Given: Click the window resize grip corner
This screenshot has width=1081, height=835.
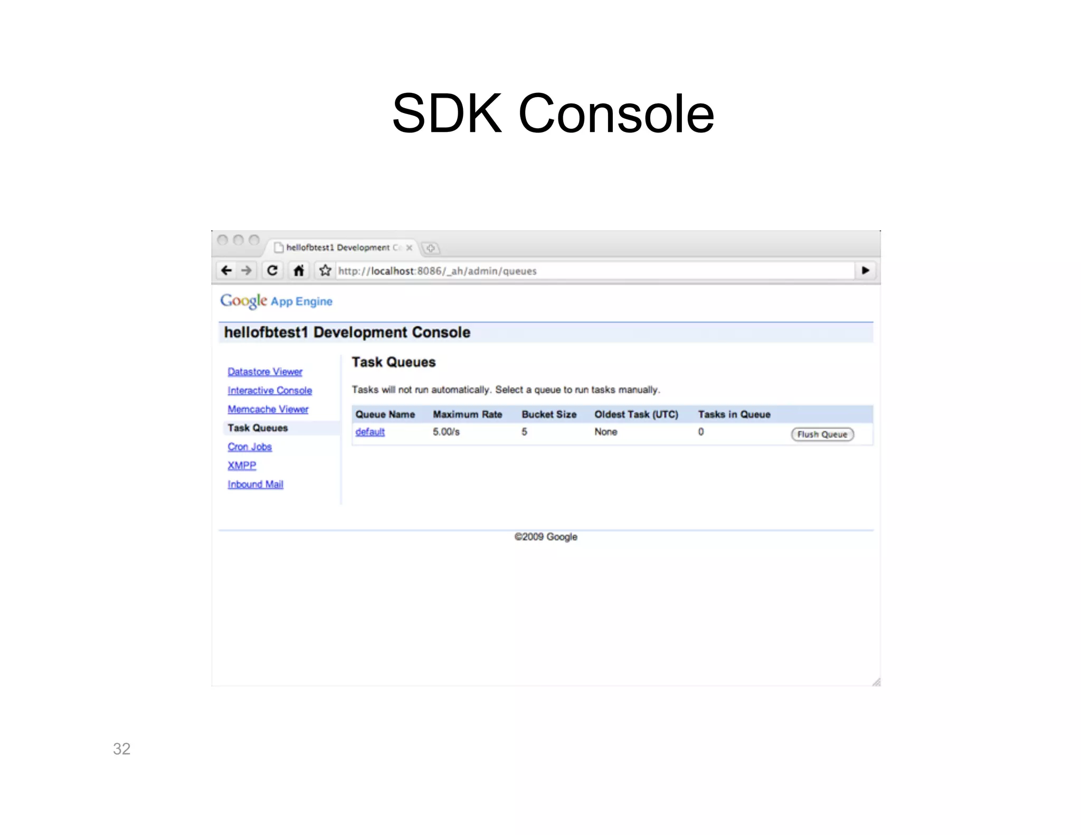Looking at the screenshot, I should click(x=876, y=682).
